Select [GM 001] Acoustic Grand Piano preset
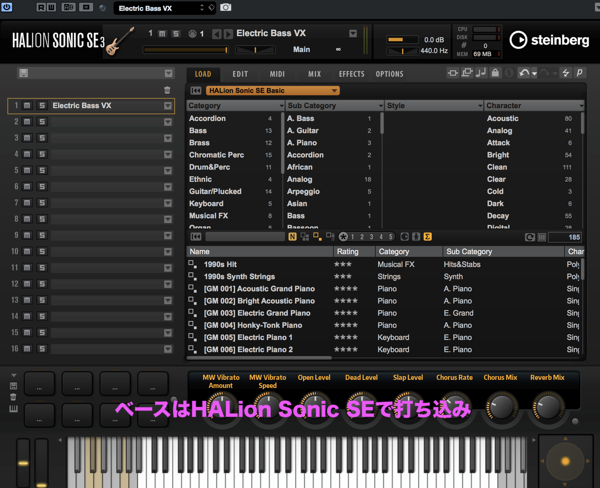 point(259,289)
